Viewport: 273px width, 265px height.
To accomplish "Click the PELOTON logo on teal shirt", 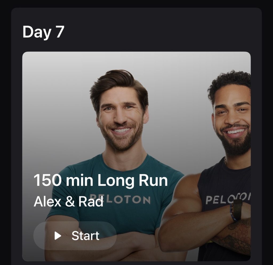I will point(120,199).
